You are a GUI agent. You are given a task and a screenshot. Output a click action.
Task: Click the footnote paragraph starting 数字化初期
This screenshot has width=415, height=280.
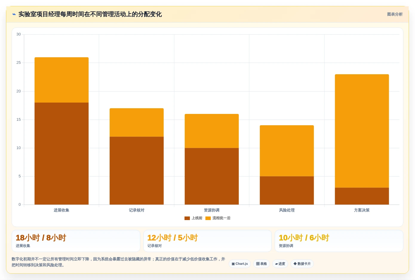click(119, 262)
